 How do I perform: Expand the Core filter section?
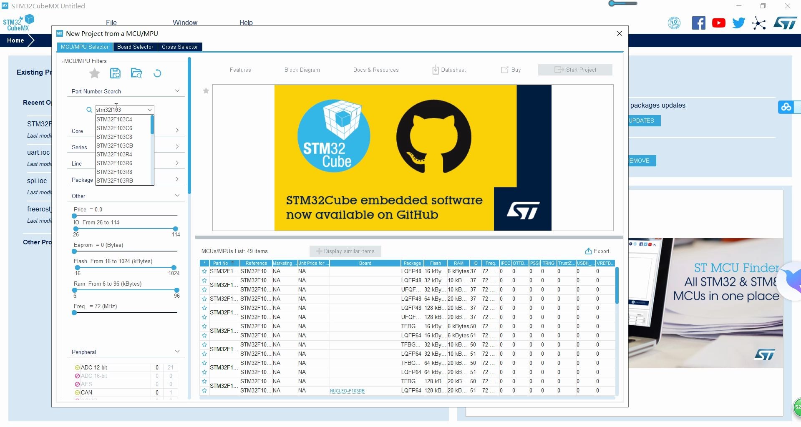click(x=177, y=130)
